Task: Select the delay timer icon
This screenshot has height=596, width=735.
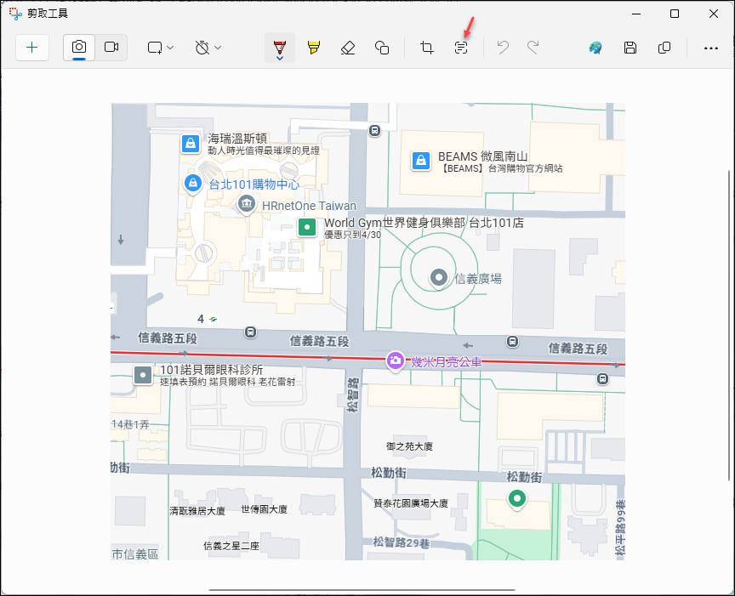Action: (x=202, y=48)
